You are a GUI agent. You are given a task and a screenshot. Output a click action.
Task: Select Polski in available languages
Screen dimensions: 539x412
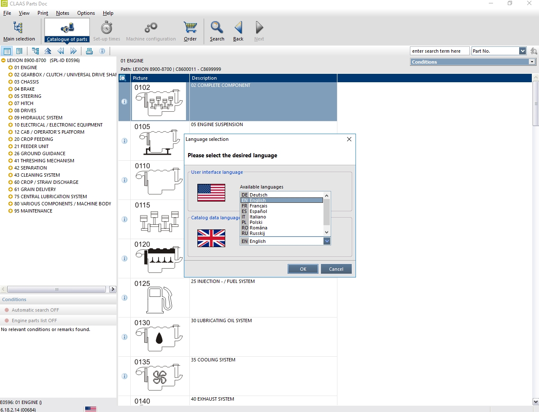coord(282,222)
